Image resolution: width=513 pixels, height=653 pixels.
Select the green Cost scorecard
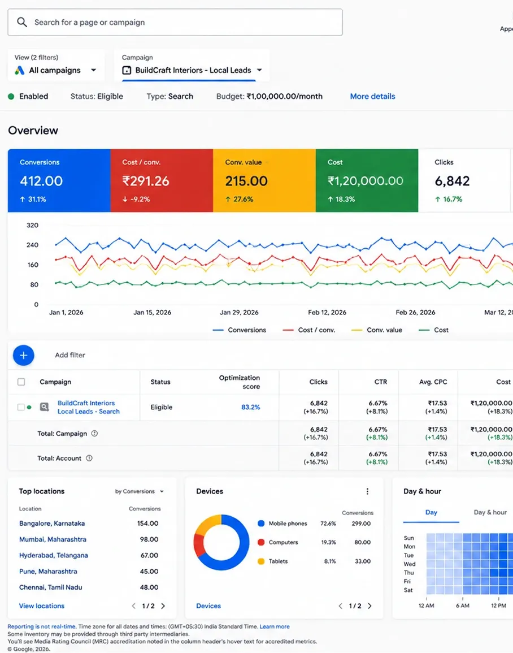point(367,180)
